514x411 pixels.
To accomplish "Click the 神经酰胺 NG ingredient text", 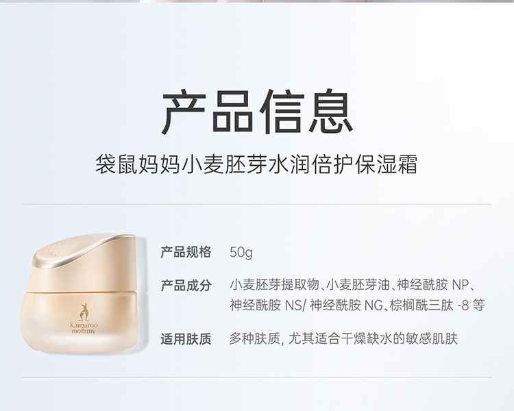I will click(347, 305).
